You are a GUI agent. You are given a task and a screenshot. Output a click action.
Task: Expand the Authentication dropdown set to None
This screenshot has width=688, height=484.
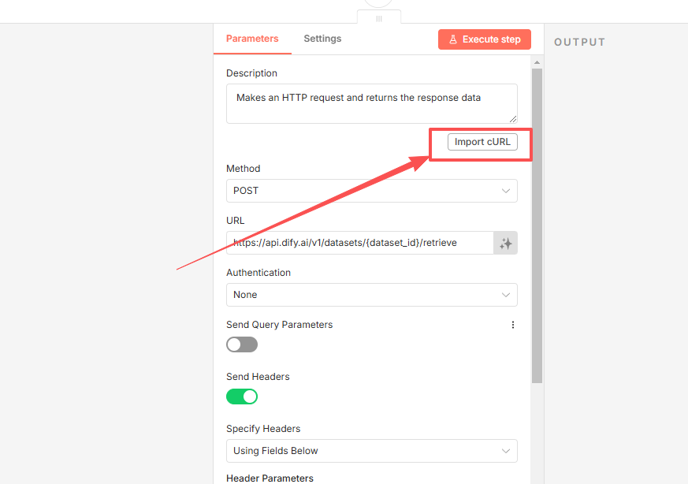[371, 295]
